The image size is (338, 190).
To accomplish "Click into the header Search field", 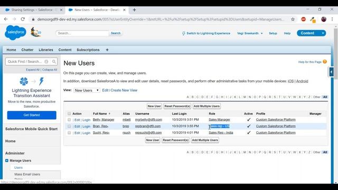I will tap(82, 33).
